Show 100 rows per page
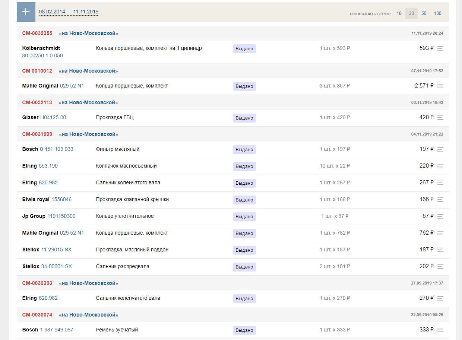The width and height of the screenshot is (462, 340). [x=438, y=13]
